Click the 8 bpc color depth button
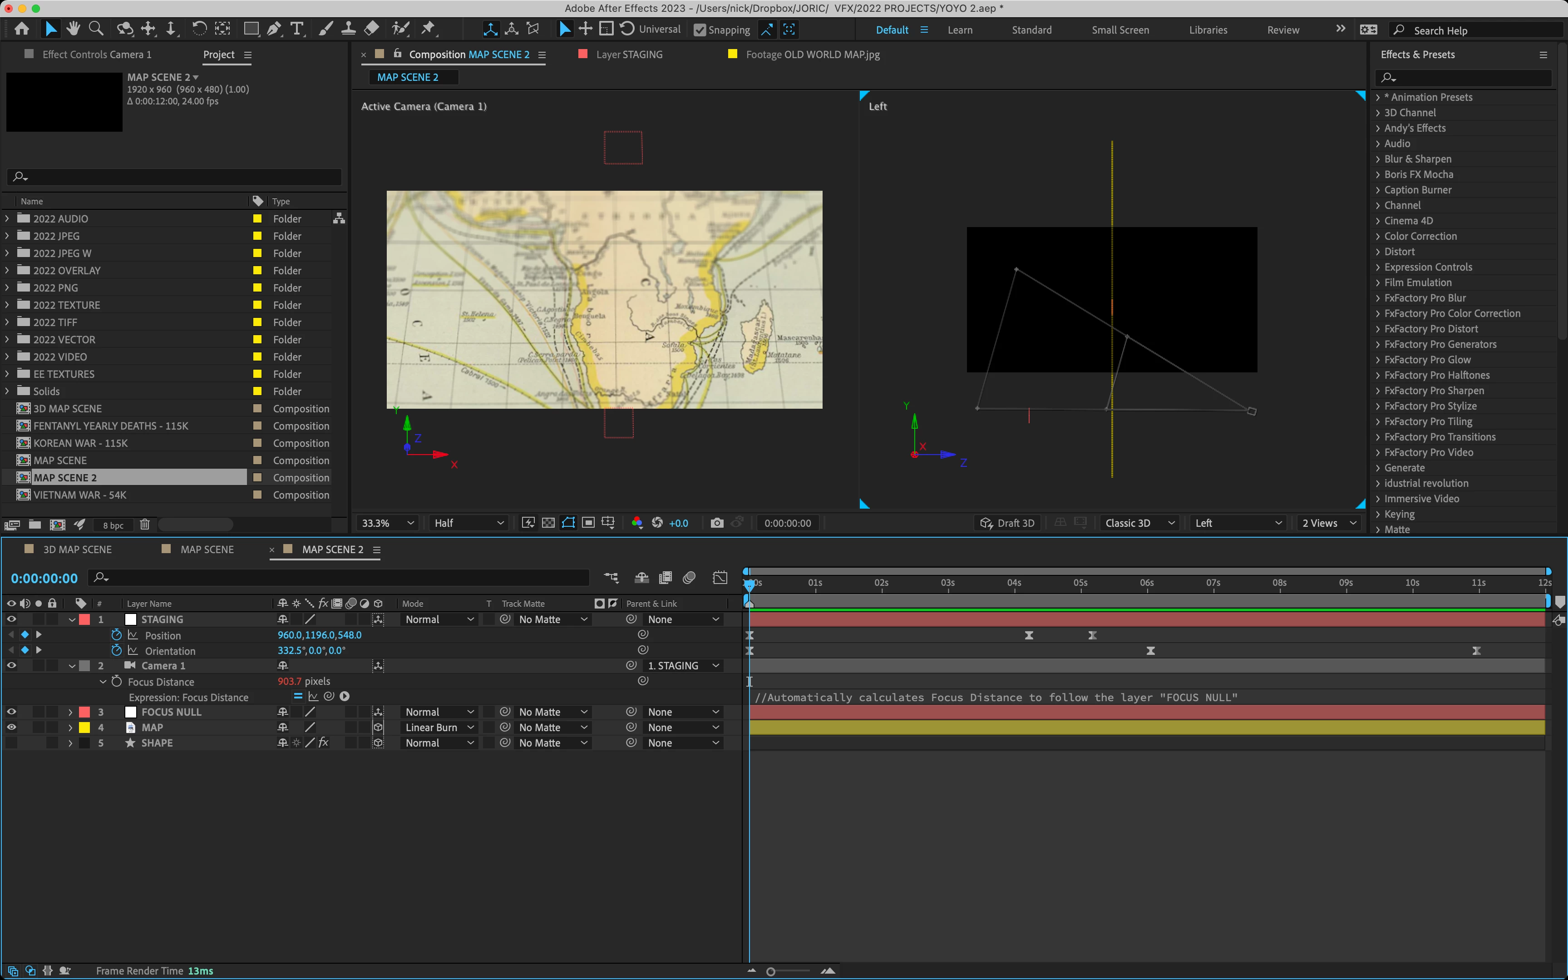1568x980 pixels. [113, 525]
